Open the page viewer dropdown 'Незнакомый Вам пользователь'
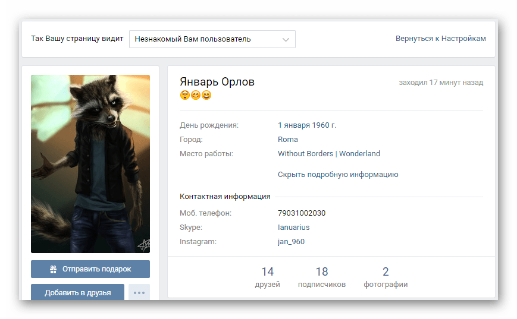 pos(212,39)
